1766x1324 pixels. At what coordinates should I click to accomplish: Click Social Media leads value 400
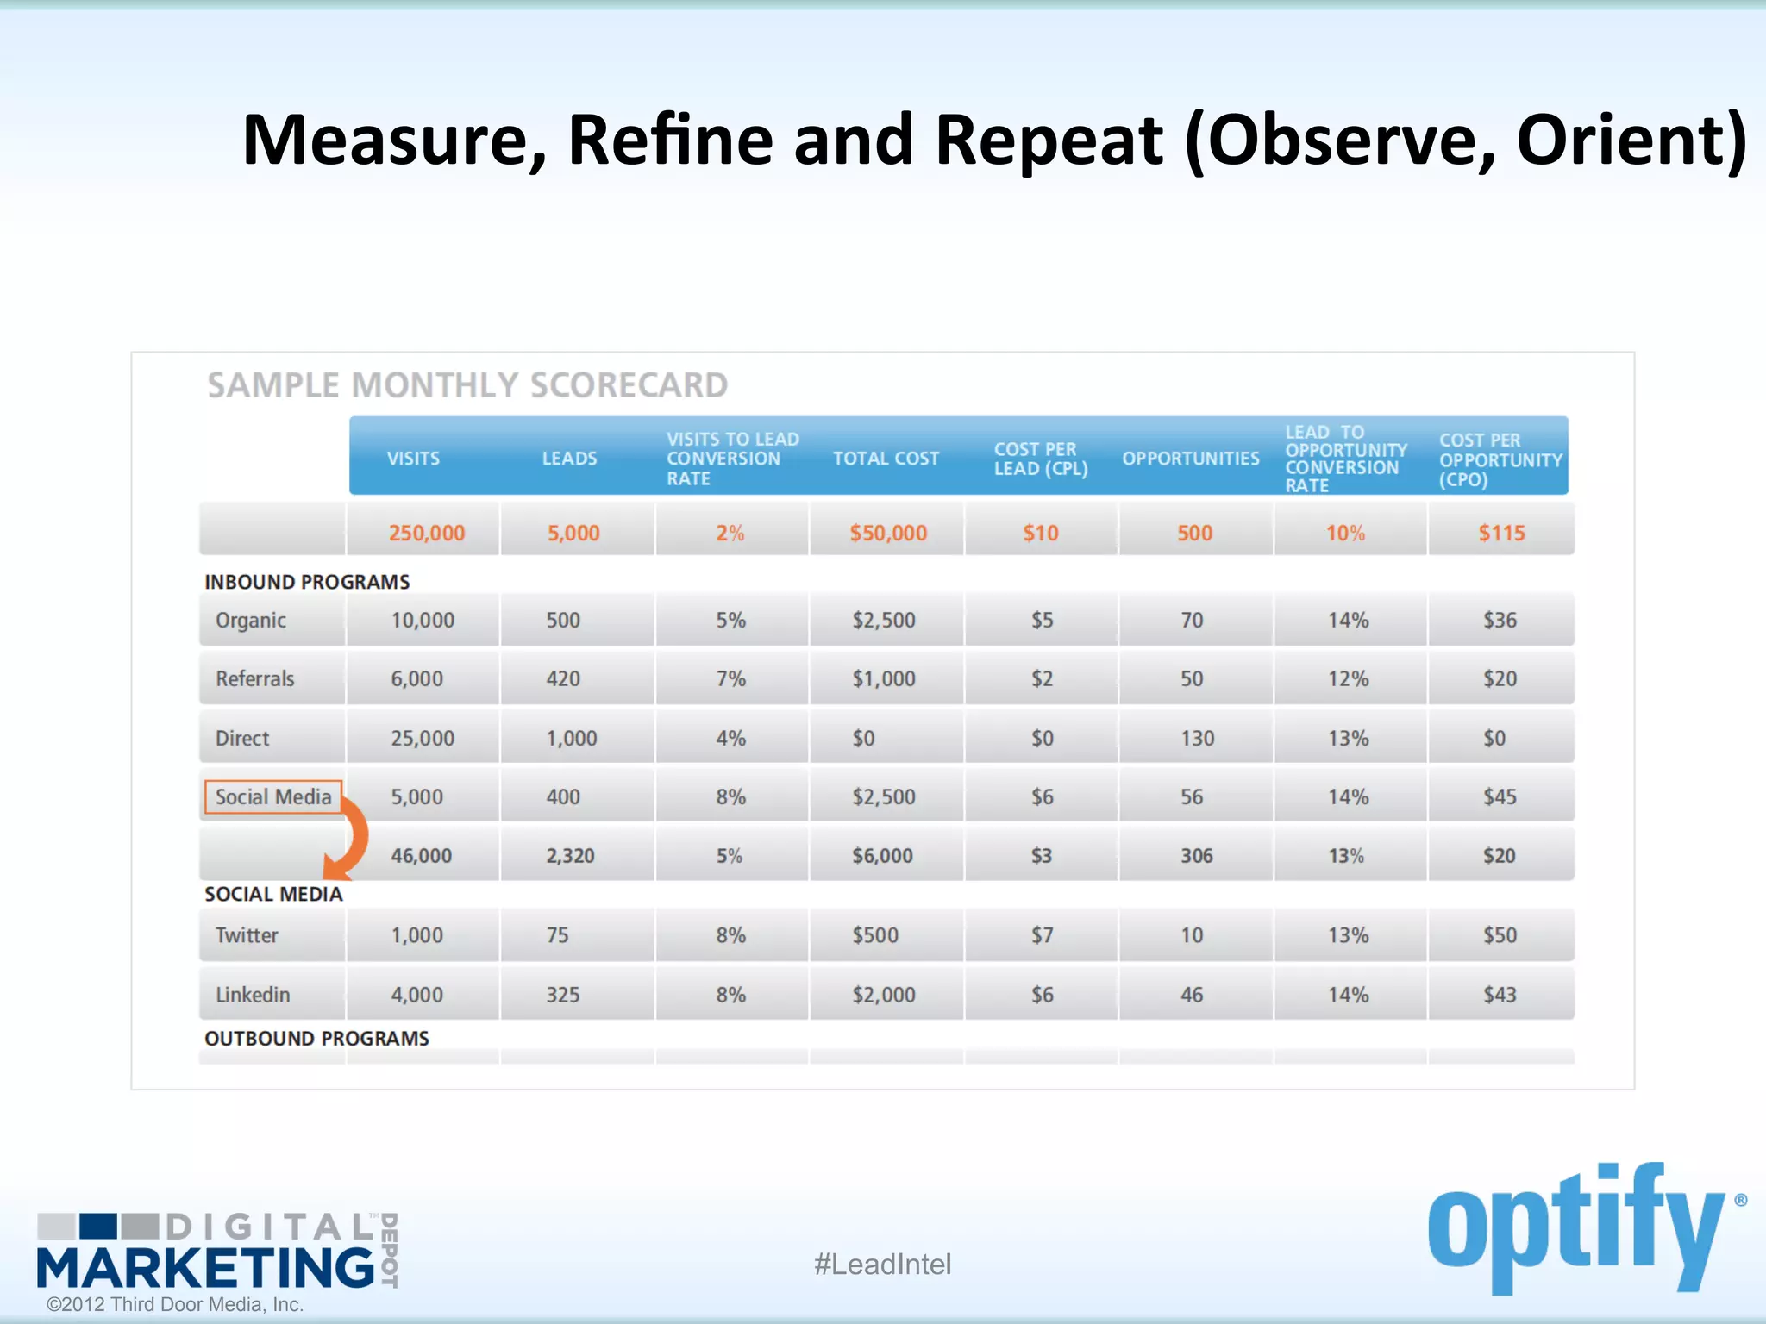[563, 797]
